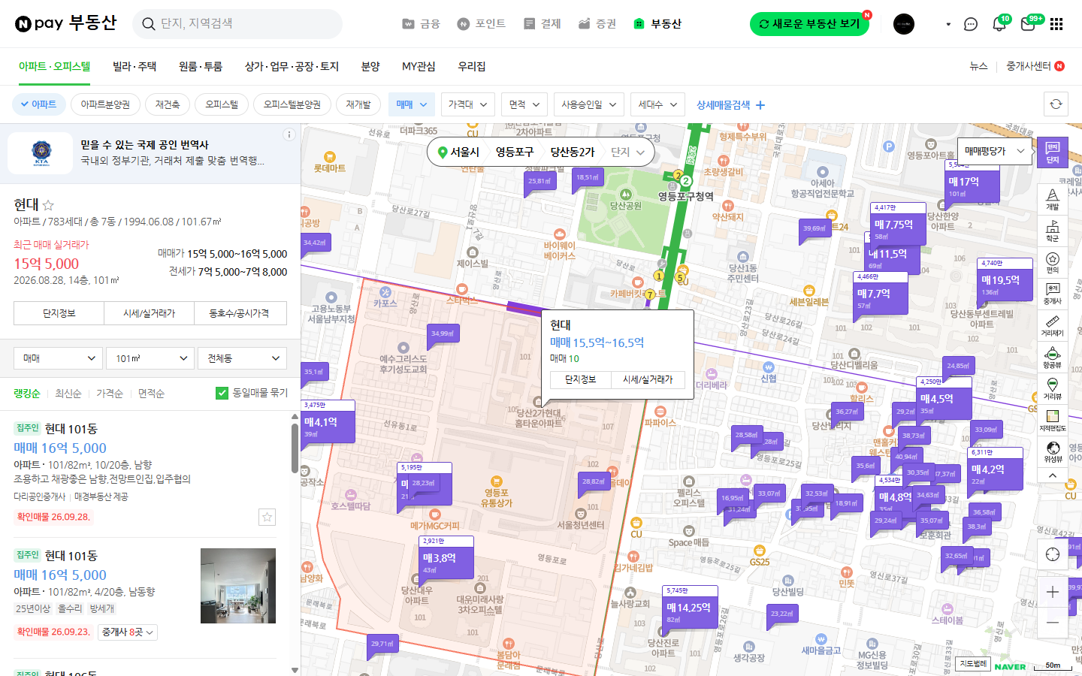1082x676 pixels.
Task: Sort listings by 최신순
Action: 68,394
